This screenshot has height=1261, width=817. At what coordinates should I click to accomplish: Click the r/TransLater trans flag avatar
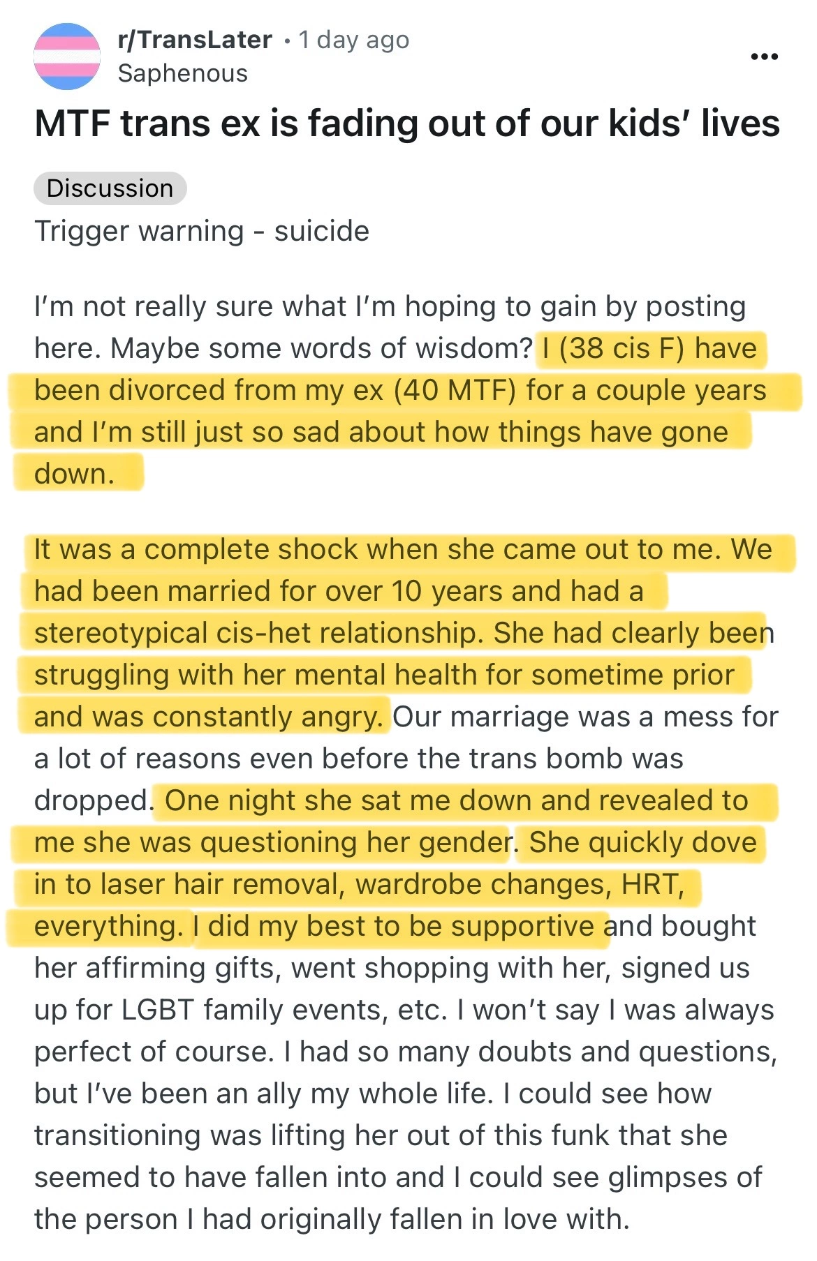point(67,57)
